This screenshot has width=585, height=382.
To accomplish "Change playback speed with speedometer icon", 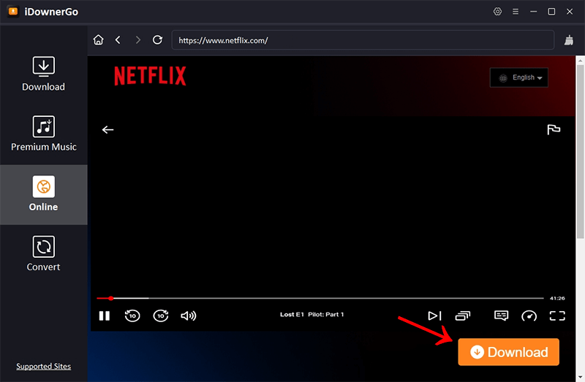I will coord(529,316).
